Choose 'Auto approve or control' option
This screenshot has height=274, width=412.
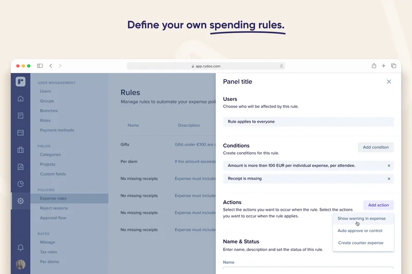point(360,231)
